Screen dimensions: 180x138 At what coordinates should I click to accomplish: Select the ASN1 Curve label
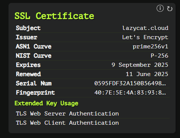pyautogui.click(x=34, y=46)
